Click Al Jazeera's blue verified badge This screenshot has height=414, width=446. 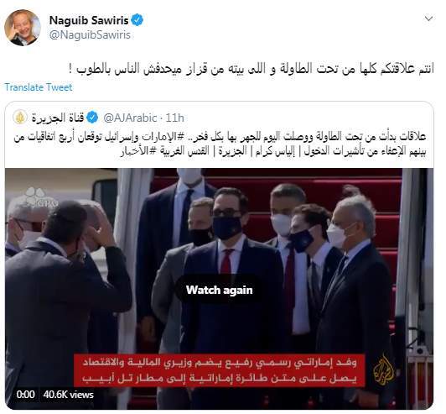coord(92,118)
